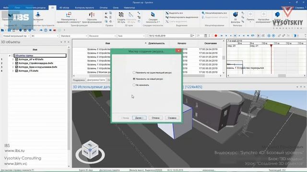This screenshot has height=172, width=307.
Task: Click 'Инвертировать выделенное' in the ribbon
Action: click(x=182, y=17)
